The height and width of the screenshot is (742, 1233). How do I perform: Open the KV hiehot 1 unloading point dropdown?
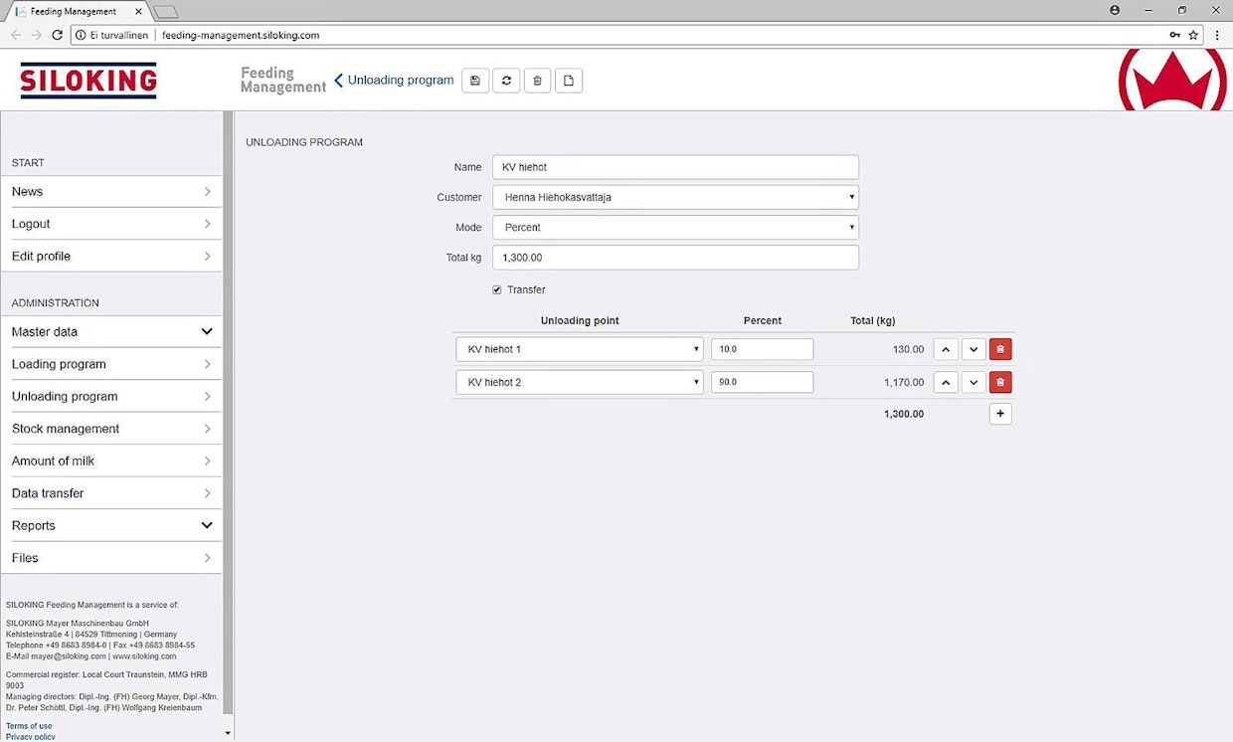(579, 349)
